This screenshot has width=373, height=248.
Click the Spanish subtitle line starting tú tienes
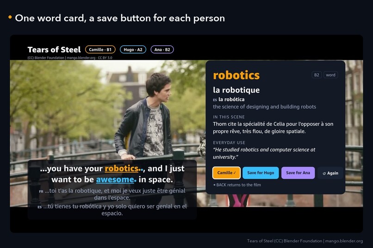(112, 210)
